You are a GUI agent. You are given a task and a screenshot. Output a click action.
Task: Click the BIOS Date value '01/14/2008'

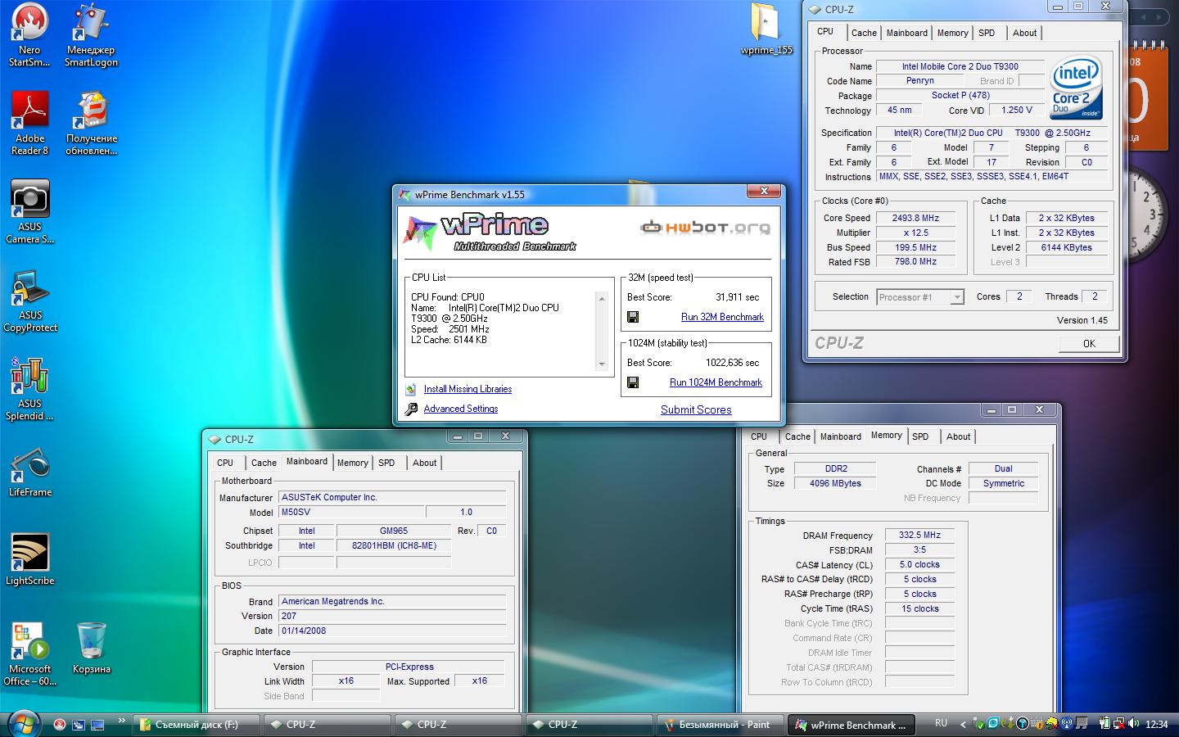click(392, 631)
